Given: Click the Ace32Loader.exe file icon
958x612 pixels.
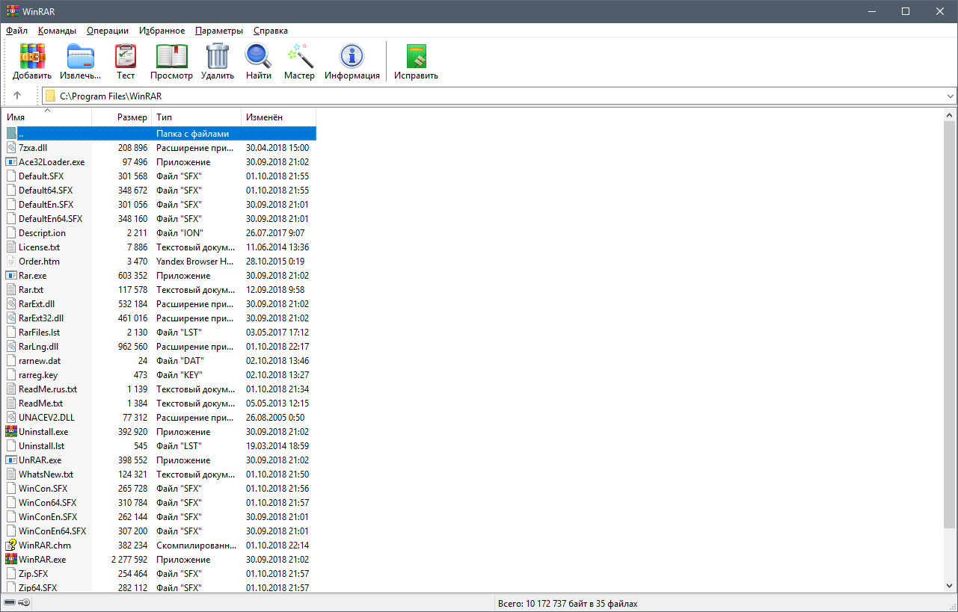Looking at the screenshot, I should (x=11, y=162).
